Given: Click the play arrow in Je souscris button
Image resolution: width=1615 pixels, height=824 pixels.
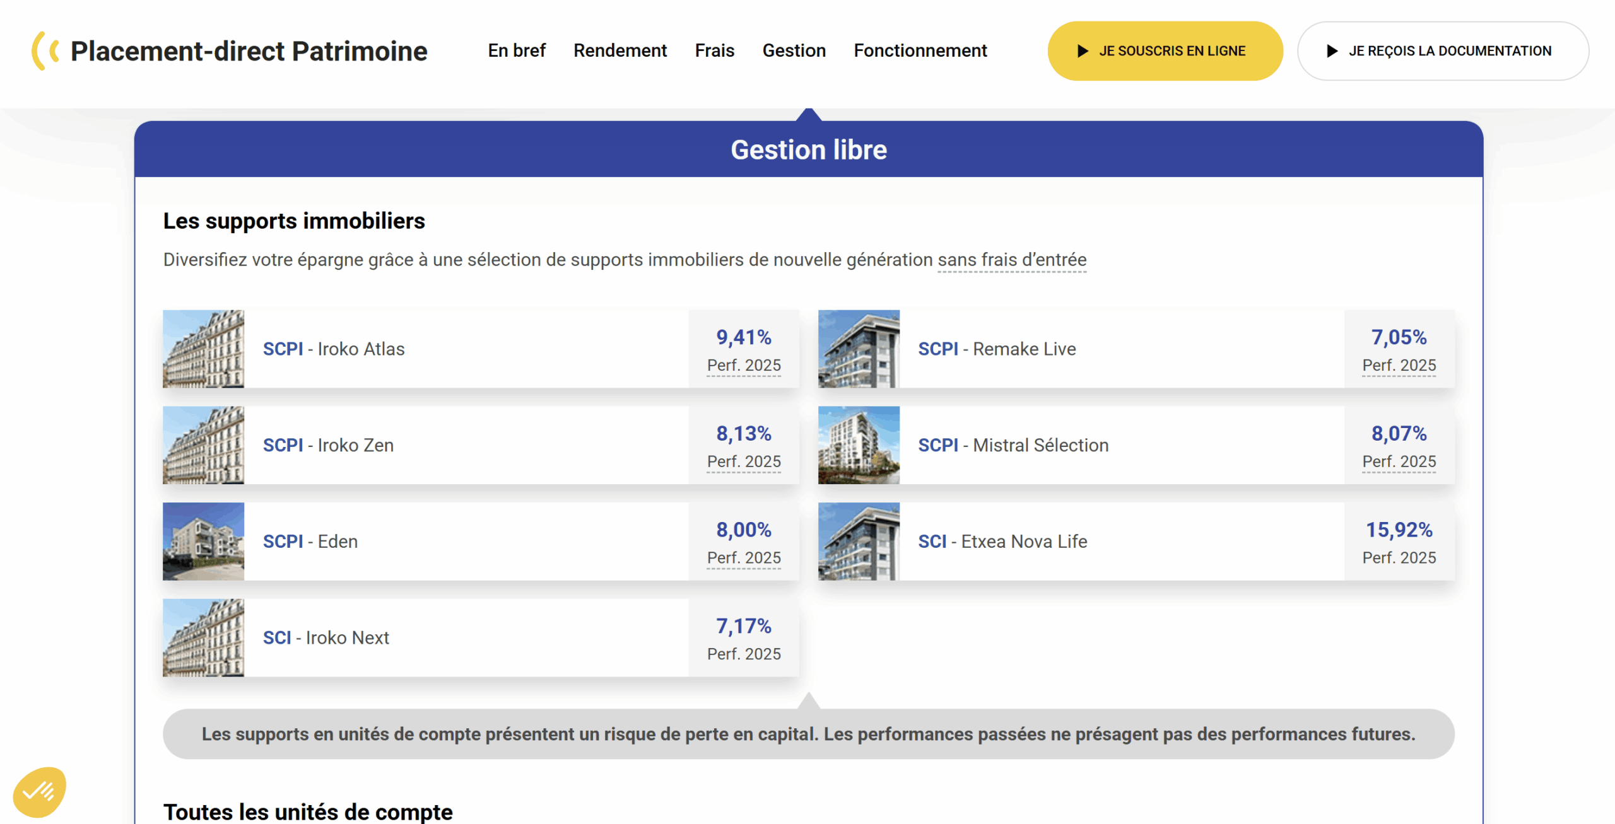Looking at the screenshot, I should pos(1083,51).
